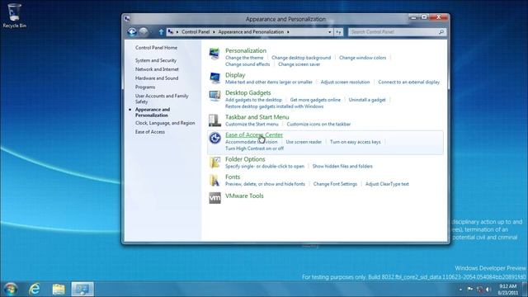Expand the arrow after Control Panel breadcrumb

[214, 32]
